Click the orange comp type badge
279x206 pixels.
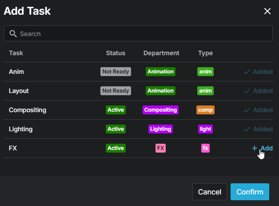point(205,110)
